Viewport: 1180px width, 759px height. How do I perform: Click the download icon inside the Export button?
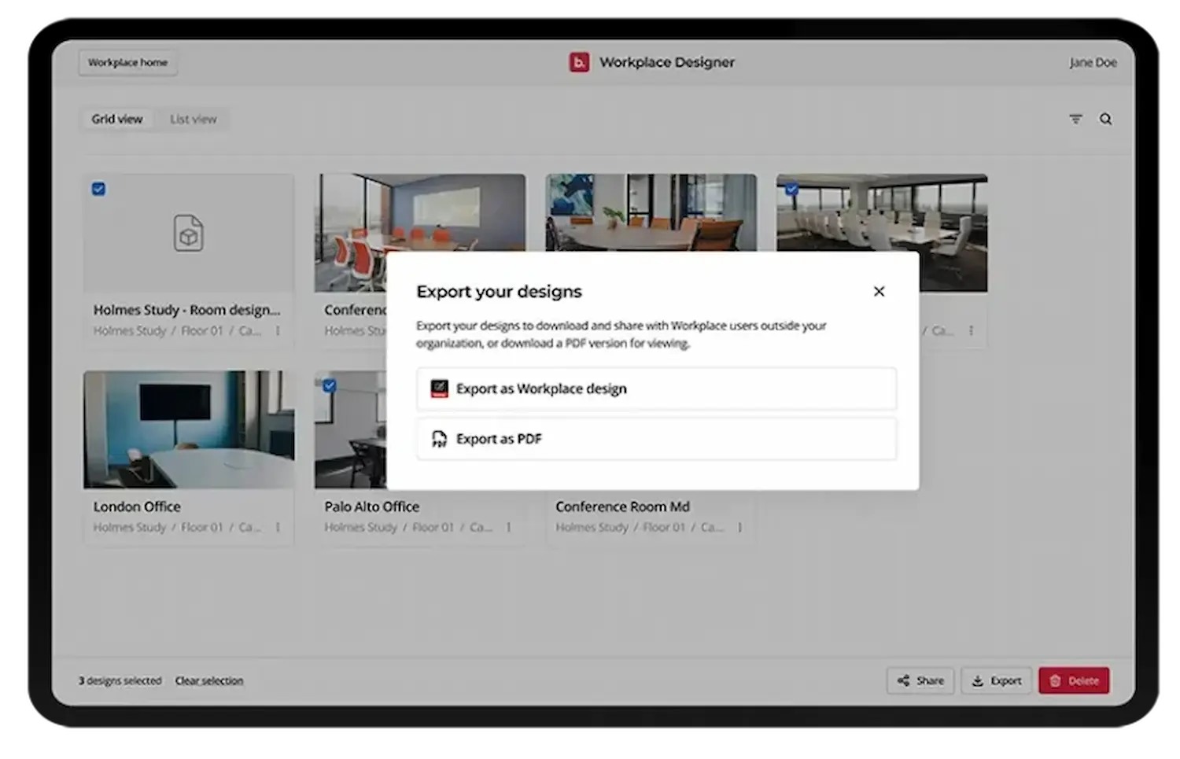tap(979, 680)
